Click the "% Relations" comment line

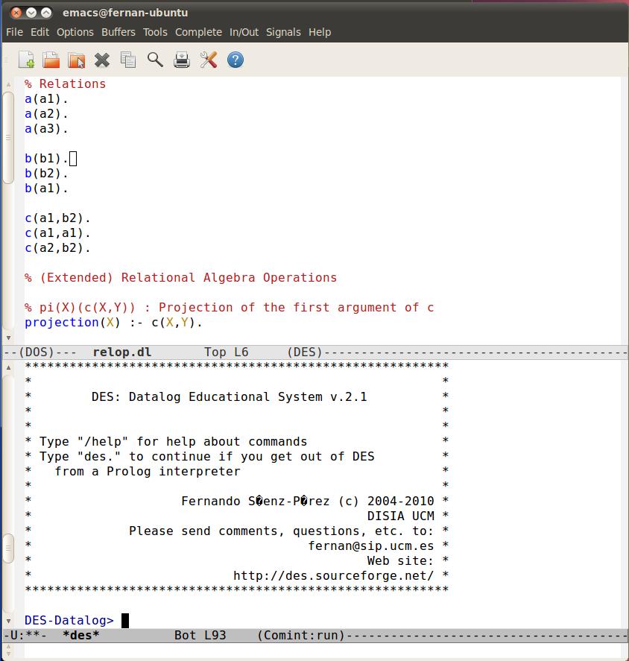[x=65, y=84]
